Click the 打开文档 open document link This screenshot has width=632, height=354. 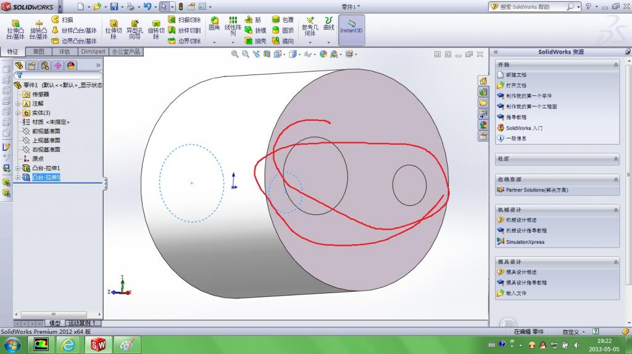[516, 86]
